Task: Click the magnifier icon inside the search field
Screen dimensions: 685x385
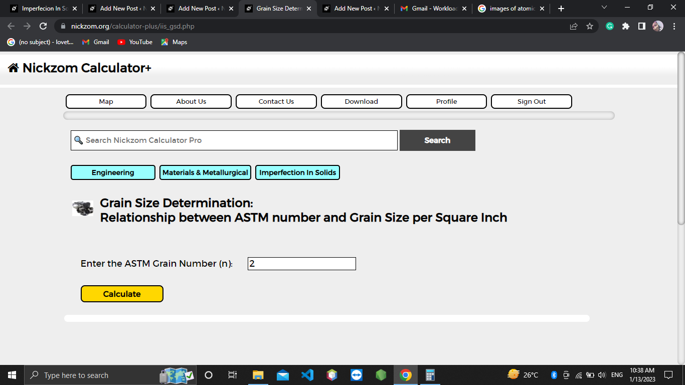Action: click(x=78, y=140)
